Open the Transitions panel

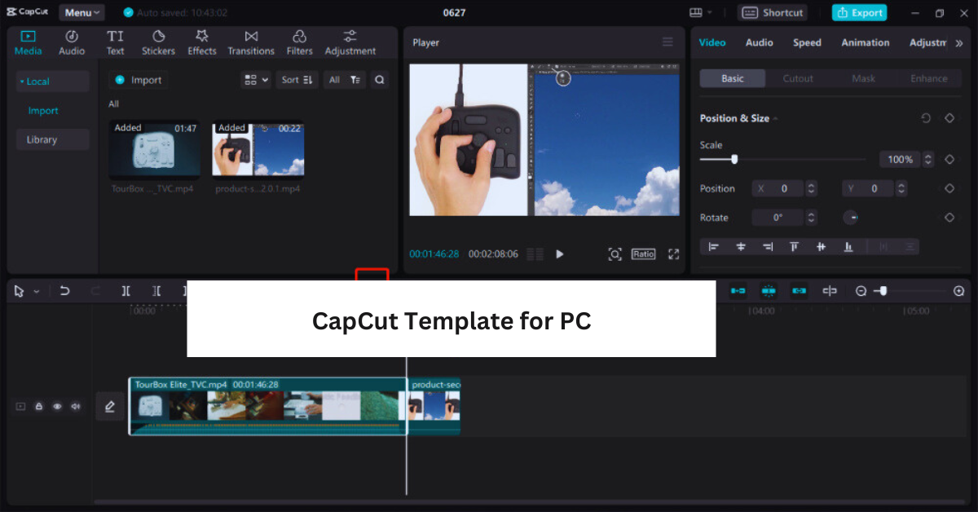(x=251, y=43)
